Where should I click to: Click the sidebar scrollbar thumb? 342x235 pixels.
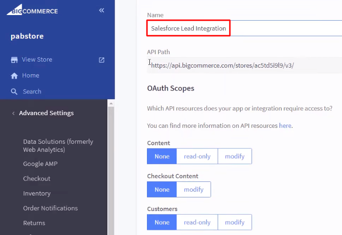coord(111,171)
